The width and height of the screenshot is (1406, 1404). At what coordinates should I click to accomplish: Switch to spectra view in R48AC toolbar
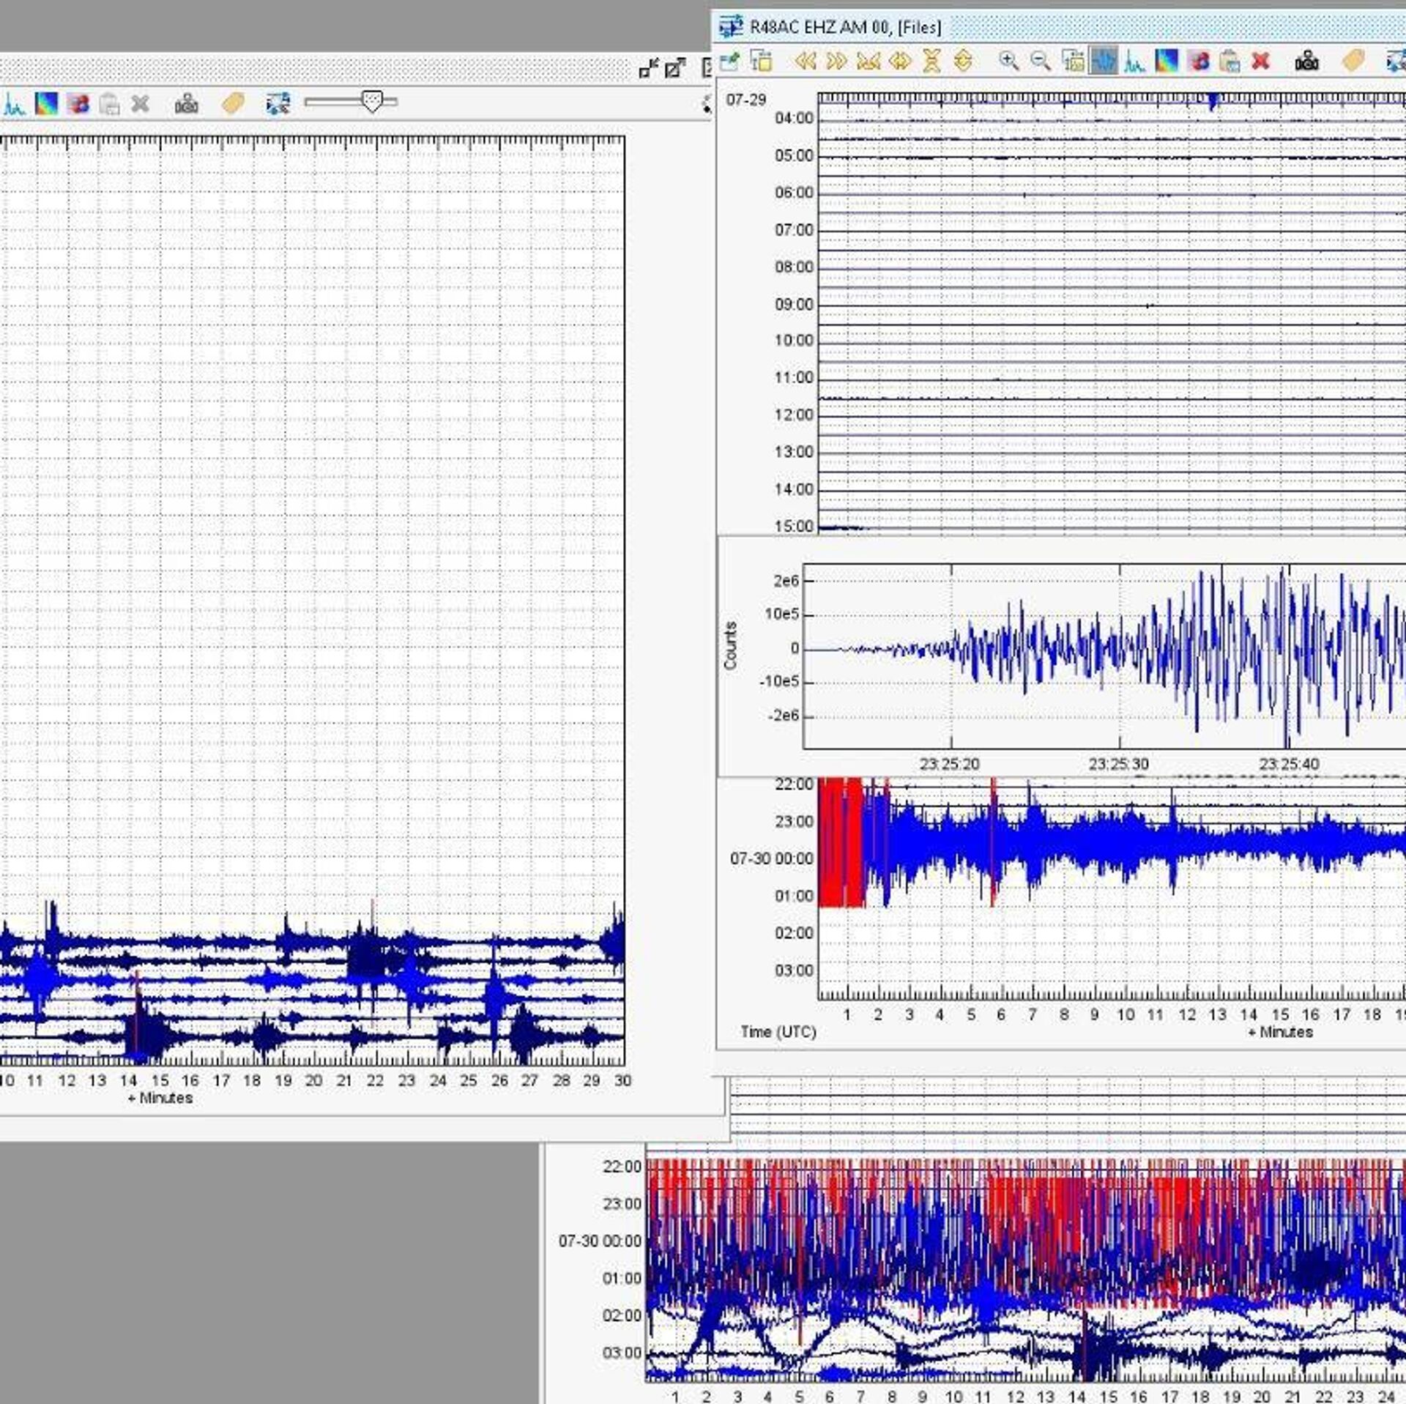point(1135,62)
